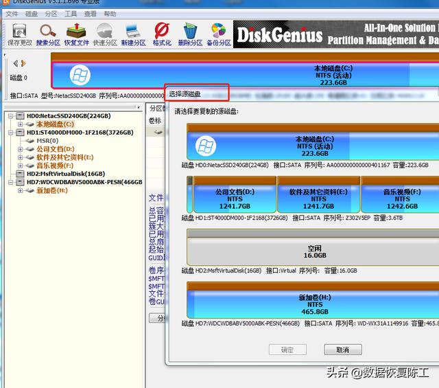Open the Search Partition (搜索分区) tool

click(48, 34)
